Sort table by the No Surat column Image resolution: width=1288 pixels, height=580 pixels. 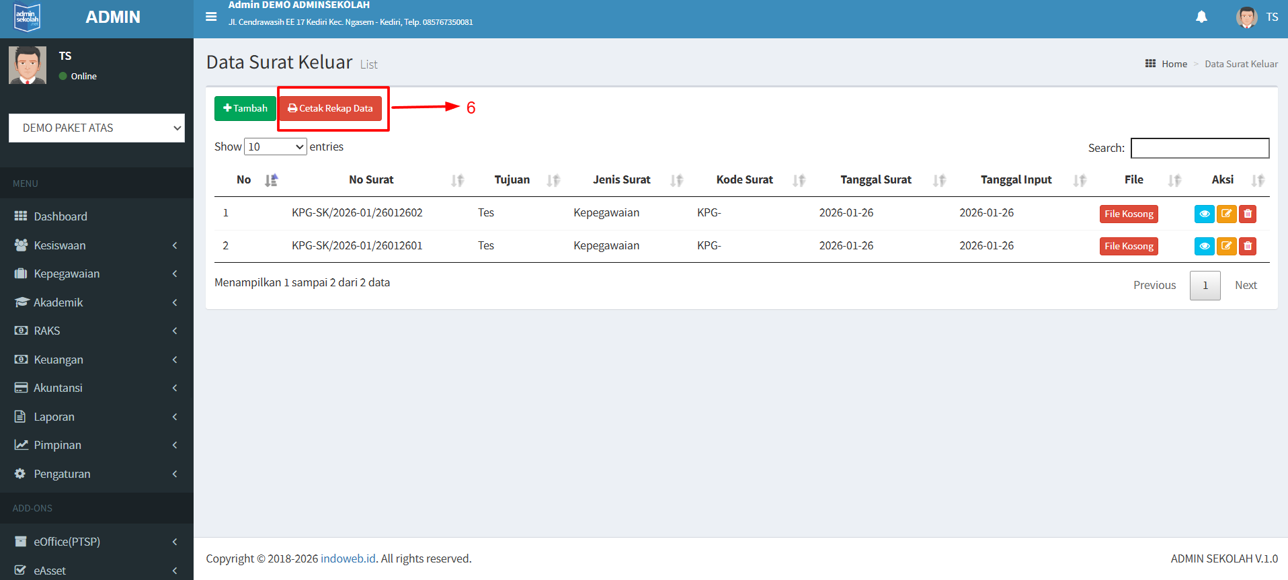click(x=371, y=180)
